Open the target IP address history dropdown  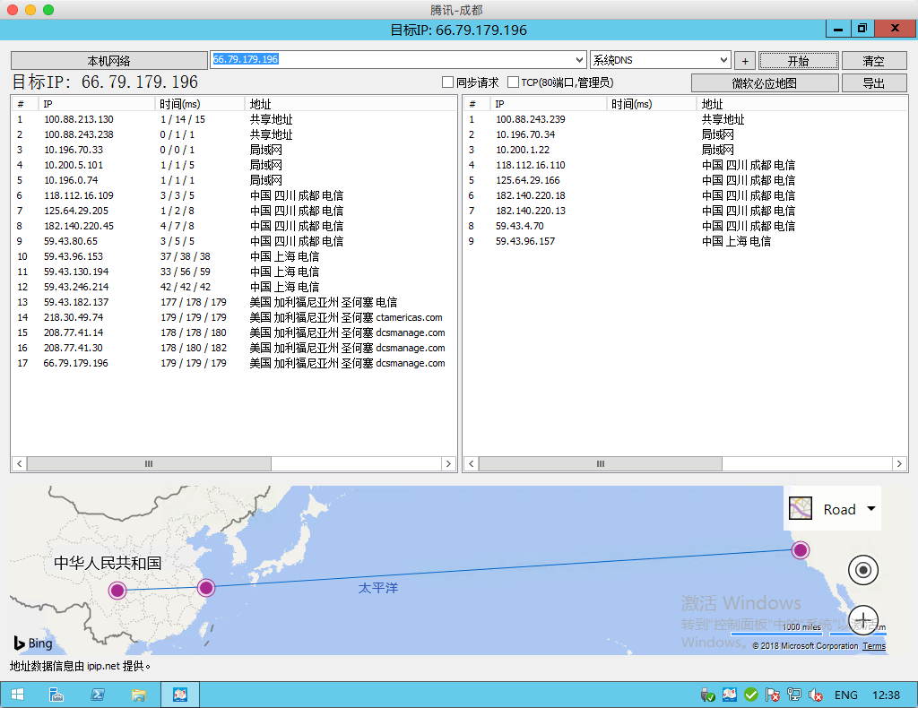click(579, 60)
